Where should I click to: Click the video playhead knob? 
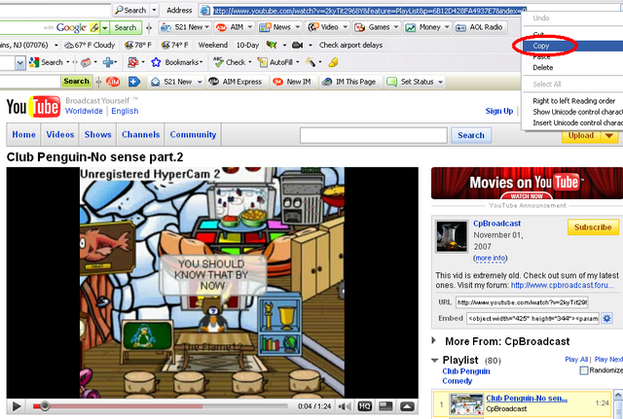click(x=45, y=406)
